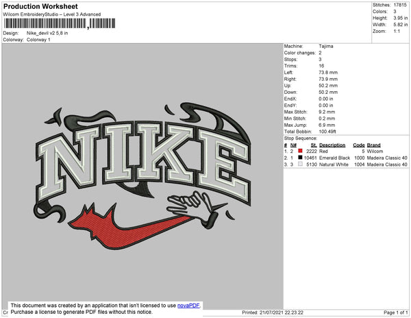Click the Machine value Tajima

pyautogui.click(x=326, y=46)
